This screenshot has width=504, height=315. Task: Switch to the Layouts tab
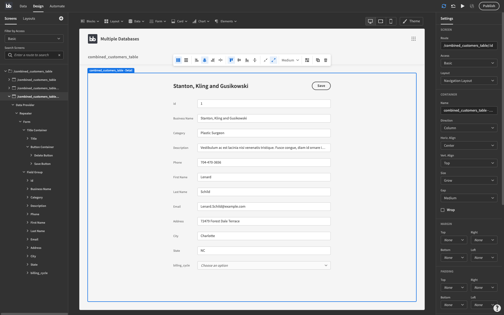[29, 18]
